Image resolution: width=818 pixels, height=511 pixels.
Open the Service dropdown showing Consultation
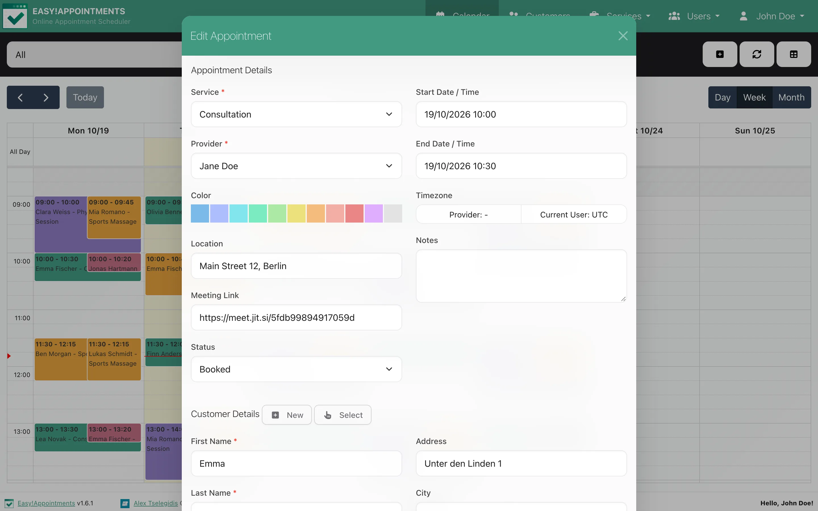[296, 114]
